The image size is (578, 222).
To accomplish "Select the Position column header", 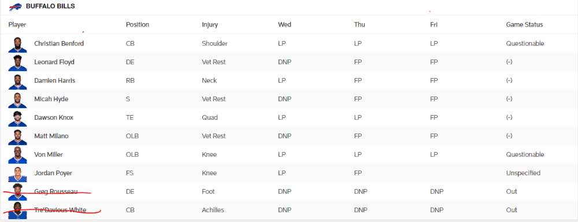I will tap(138, 25).
